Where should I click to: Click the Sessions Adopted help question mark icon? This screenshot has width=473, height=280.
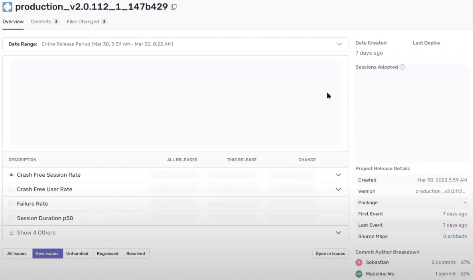pos(402,67)
